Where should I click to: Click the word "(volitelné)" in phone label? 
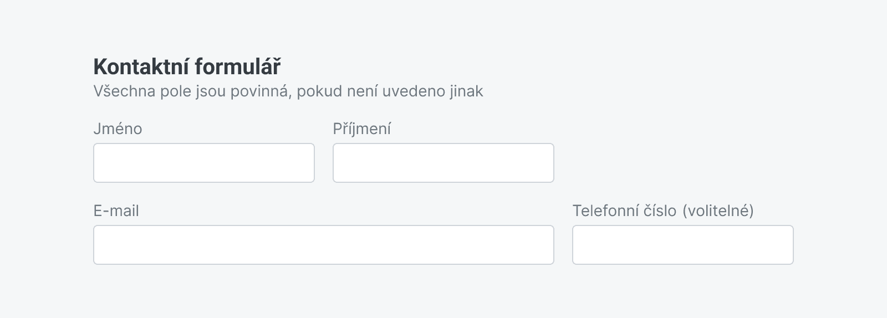point(718,211)
